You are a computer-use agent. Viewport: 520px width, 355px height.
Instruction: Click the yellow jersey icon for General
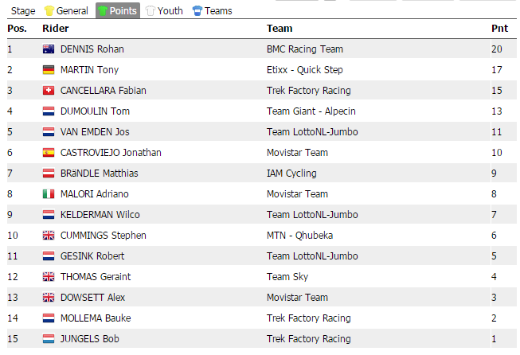(x=49, y=11)
